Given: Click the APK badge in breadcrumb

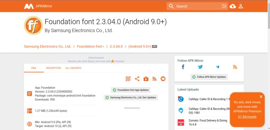Looking at the screenshot, I should pos(154,46).
